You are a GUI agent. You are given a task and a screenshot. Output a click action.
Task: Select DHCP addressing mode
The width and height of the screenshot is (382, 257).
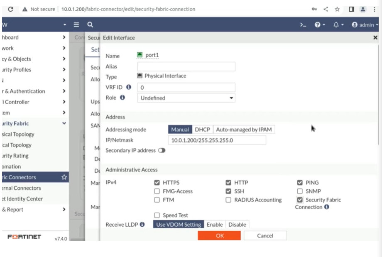tap(203, 130)
